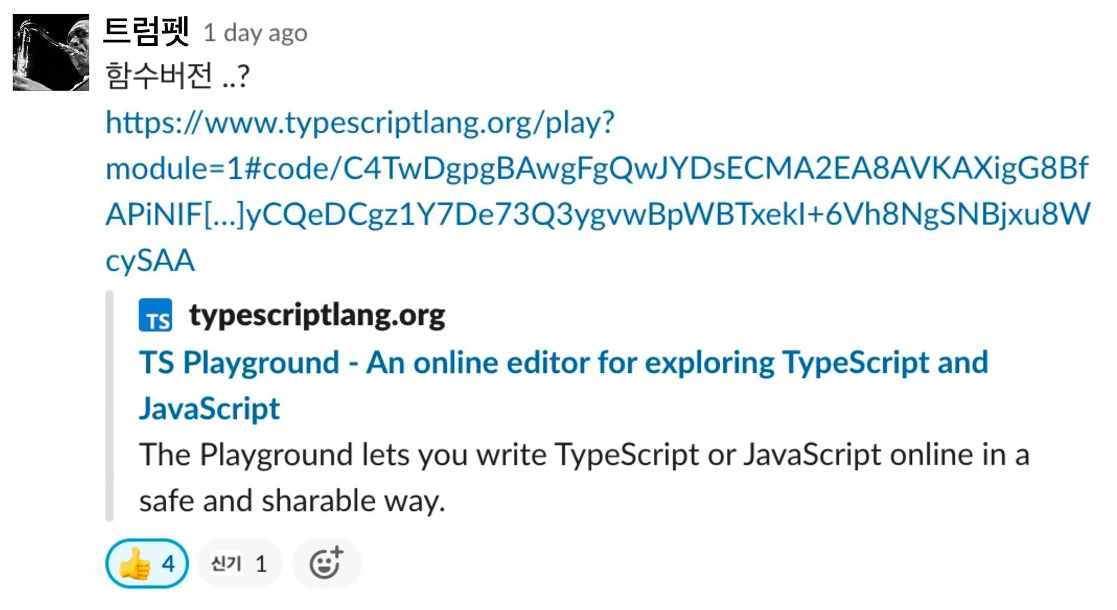Toggle the thumbs up reaction with 4 votes

pos(147,563)
